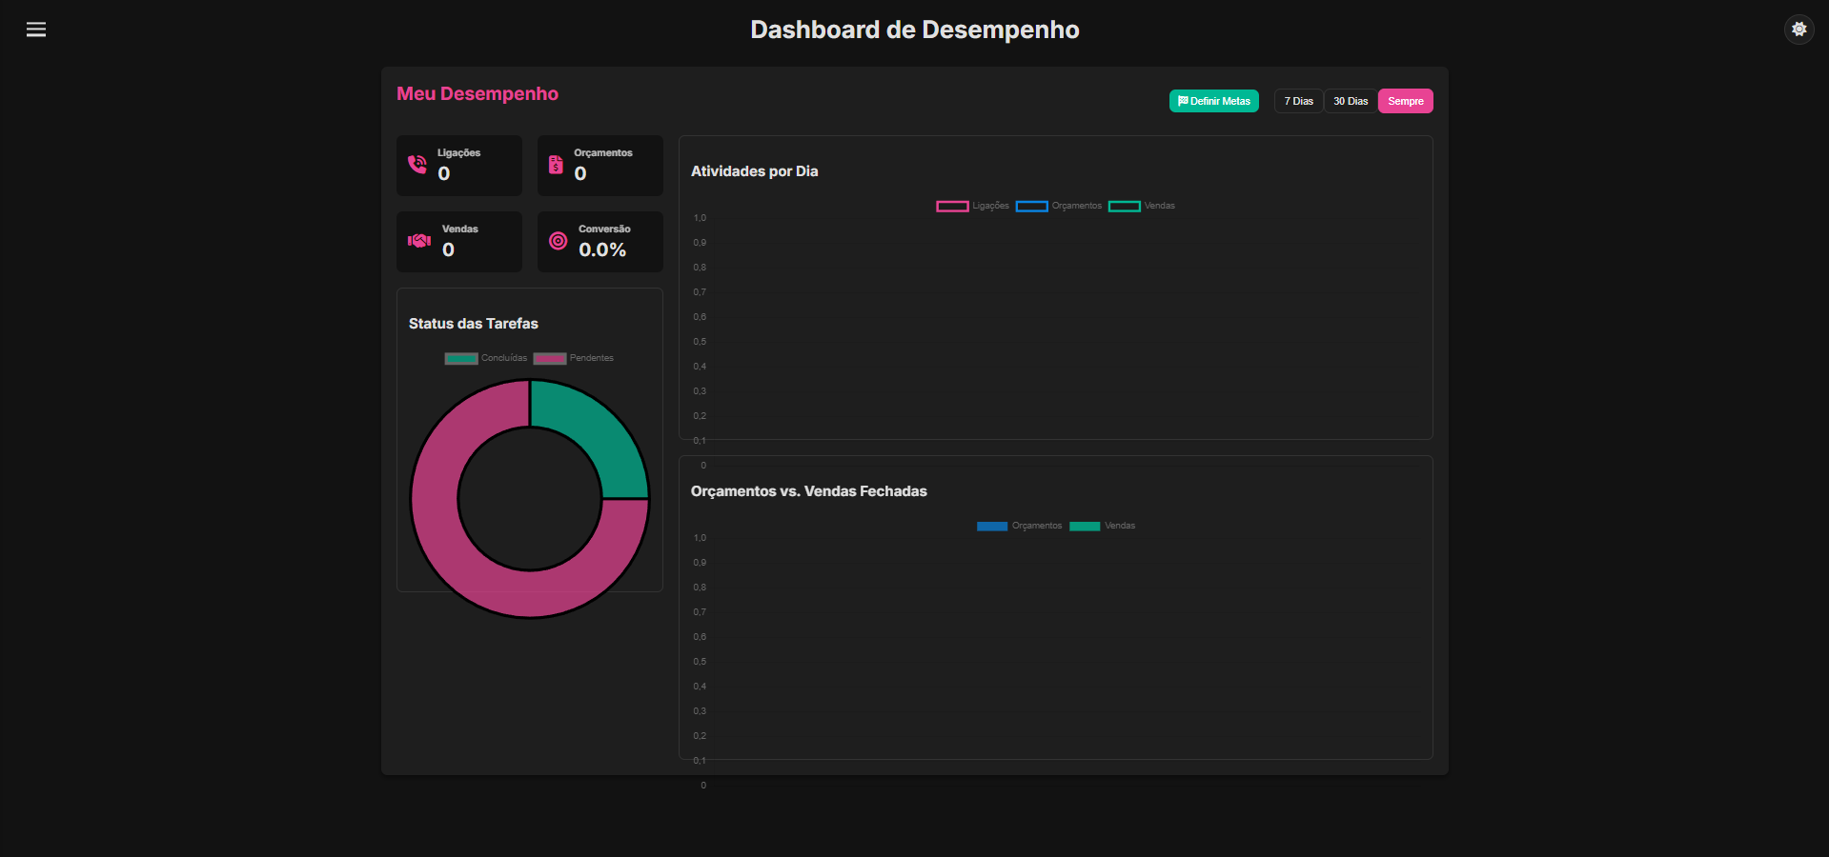Switch to the Sempre period filter

click(x=1405, y=101)
